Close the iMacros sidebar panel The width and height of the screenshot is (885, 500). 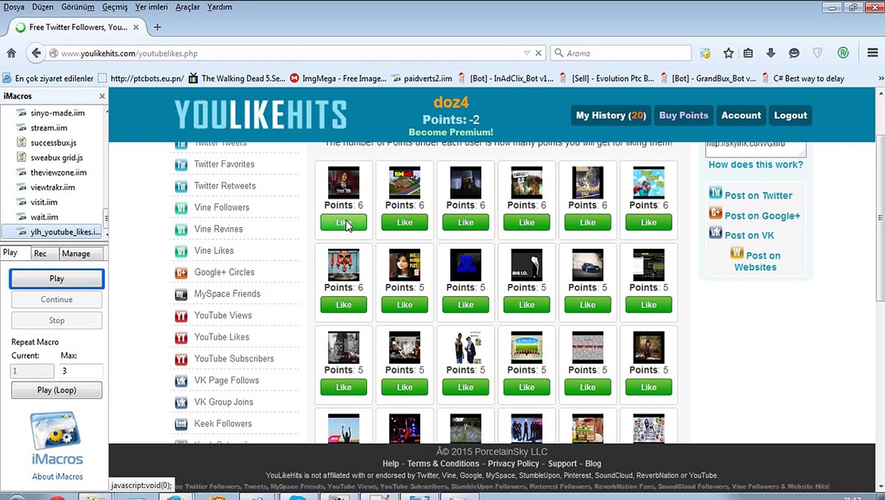coord(102,96)
